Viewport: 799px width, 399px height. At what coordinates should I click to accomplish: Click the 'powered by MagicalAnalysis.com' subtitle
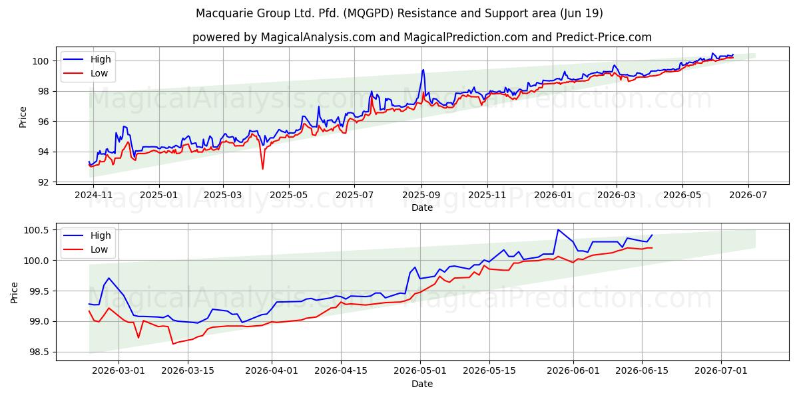click(421, 37)
